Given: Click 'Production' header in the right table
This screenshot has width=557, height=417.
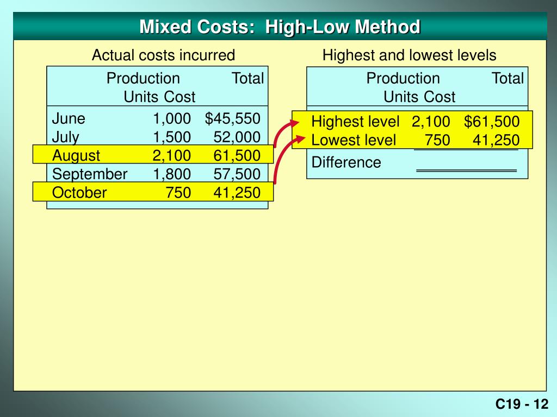Looking at the screenshot, I should coord(403,78).
